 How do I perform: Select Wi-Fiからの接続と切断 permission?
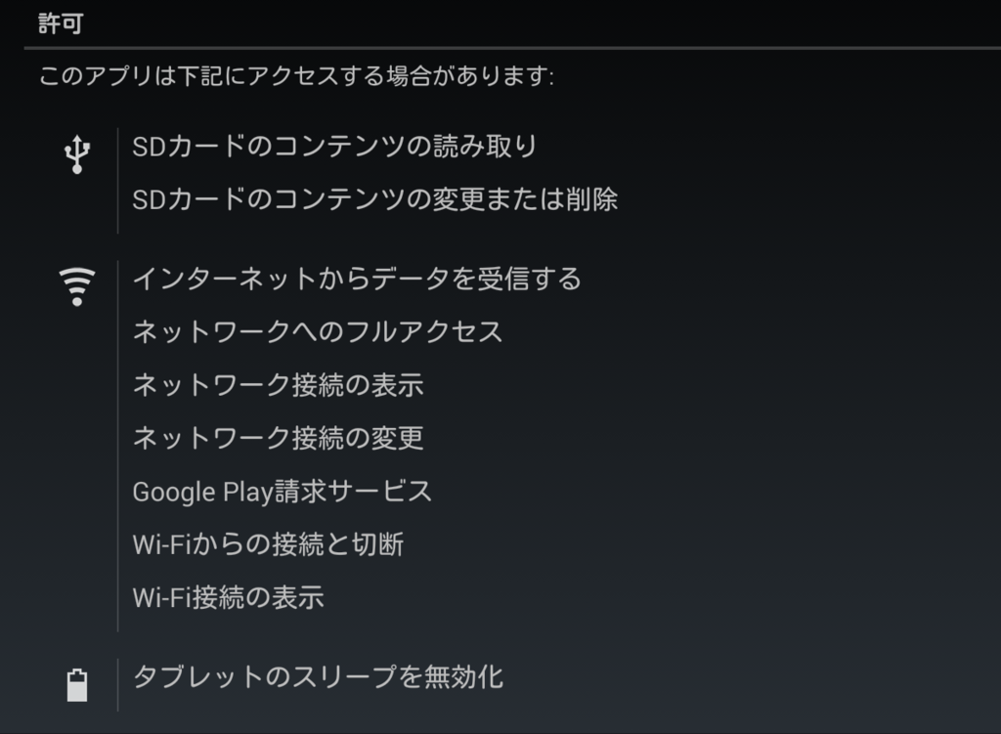[268, 544]
